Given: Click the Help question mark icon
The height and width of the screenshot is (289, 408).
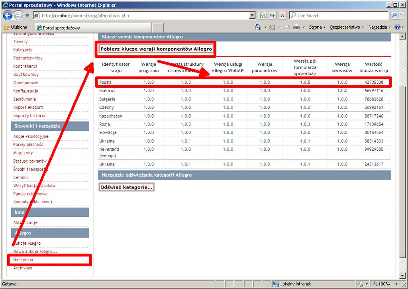Looking at the screenshot, I should [397, 27].
